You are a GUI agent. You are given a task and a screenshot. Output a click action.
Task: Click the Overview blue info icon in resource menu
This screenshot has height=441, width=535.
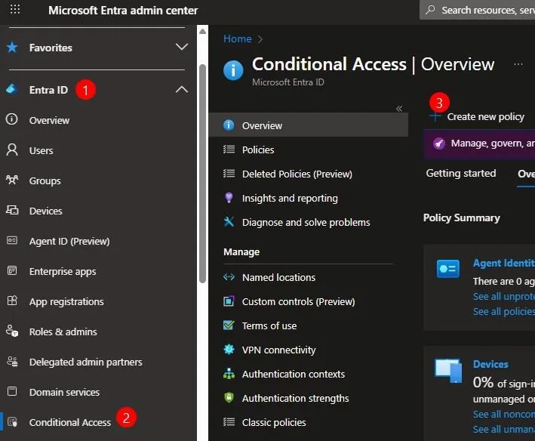click(x=229, y=125)
